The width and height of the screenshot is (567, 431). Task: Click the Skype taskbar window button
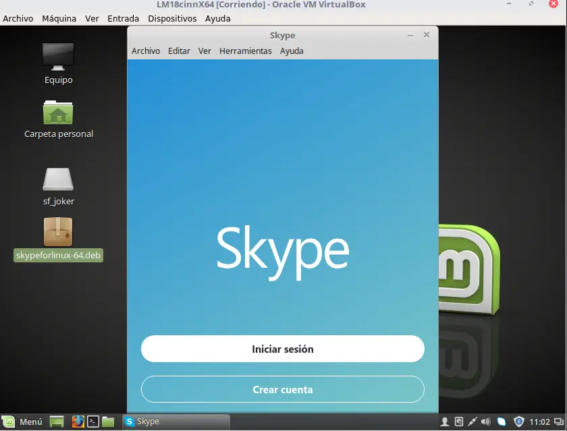click(176, 422)
